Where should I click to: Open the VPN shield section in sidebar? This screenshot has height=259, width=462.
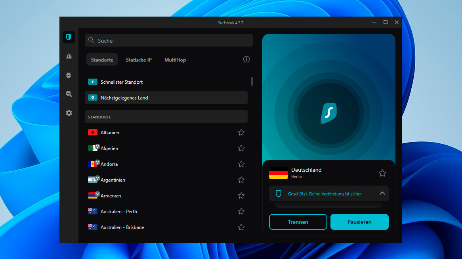coord(69,37)
